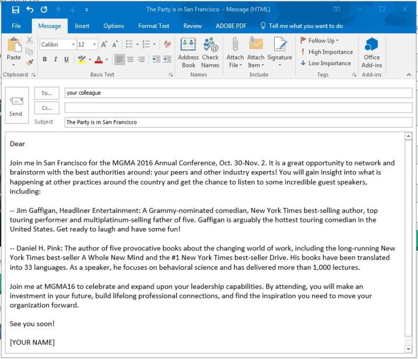
Task: Shrink font size with smaller A
Action: coord(115,44)
